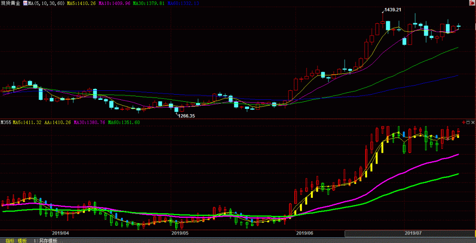The height and width of the screenshot is (243, 476).
Task: Close the M355 indicator panel
Action: (473, 122)
